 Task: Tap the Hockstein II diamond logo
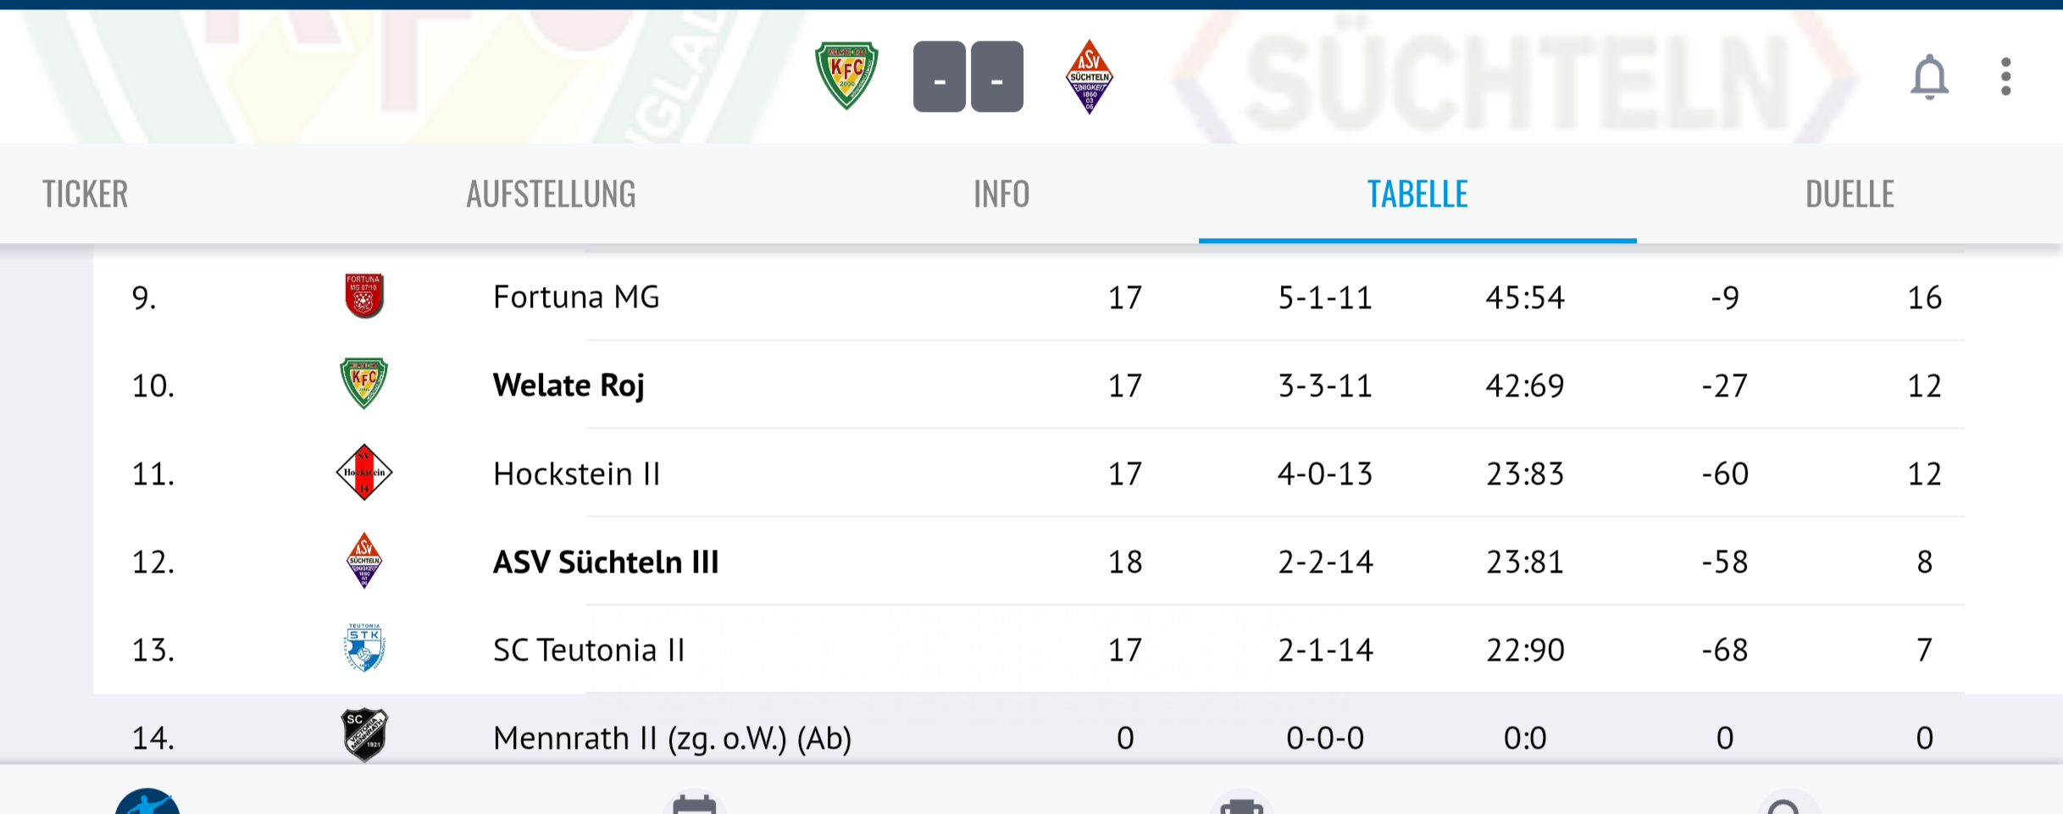(x=364, y=473)
